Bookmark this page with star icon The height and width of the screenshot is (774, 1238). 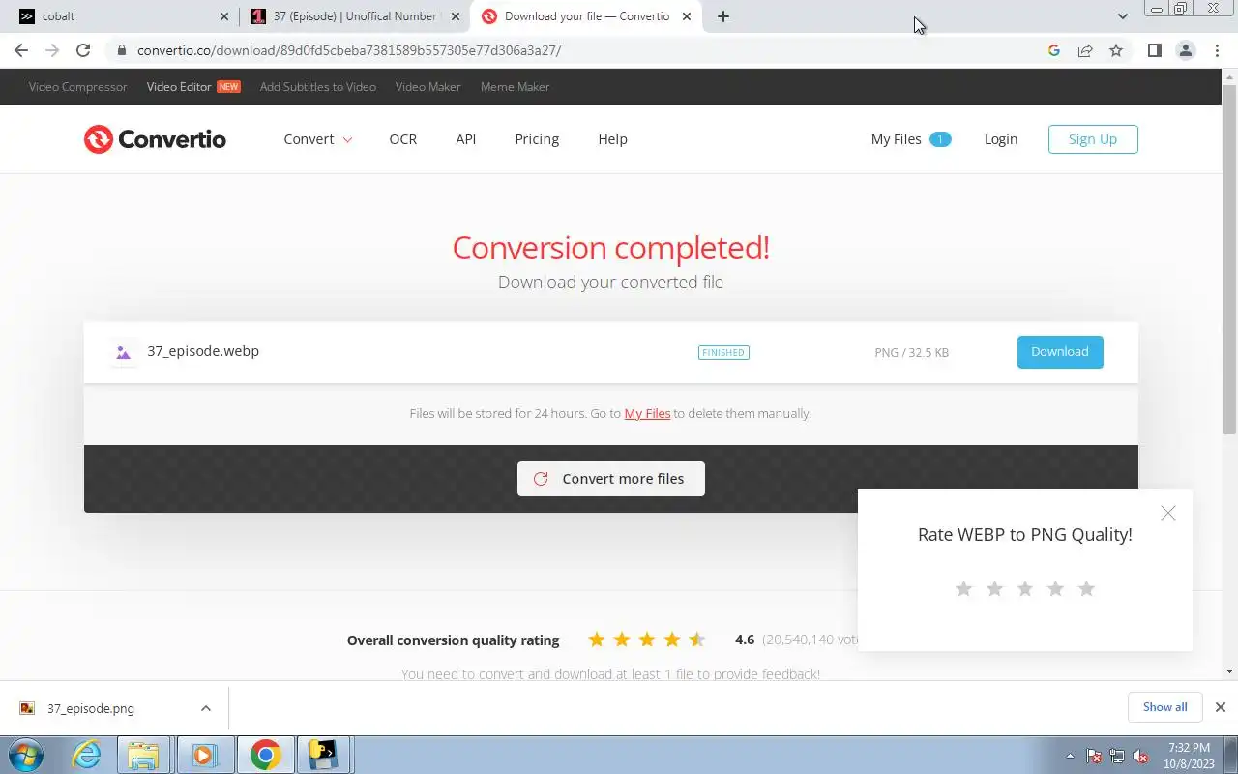click(1116, 50)
